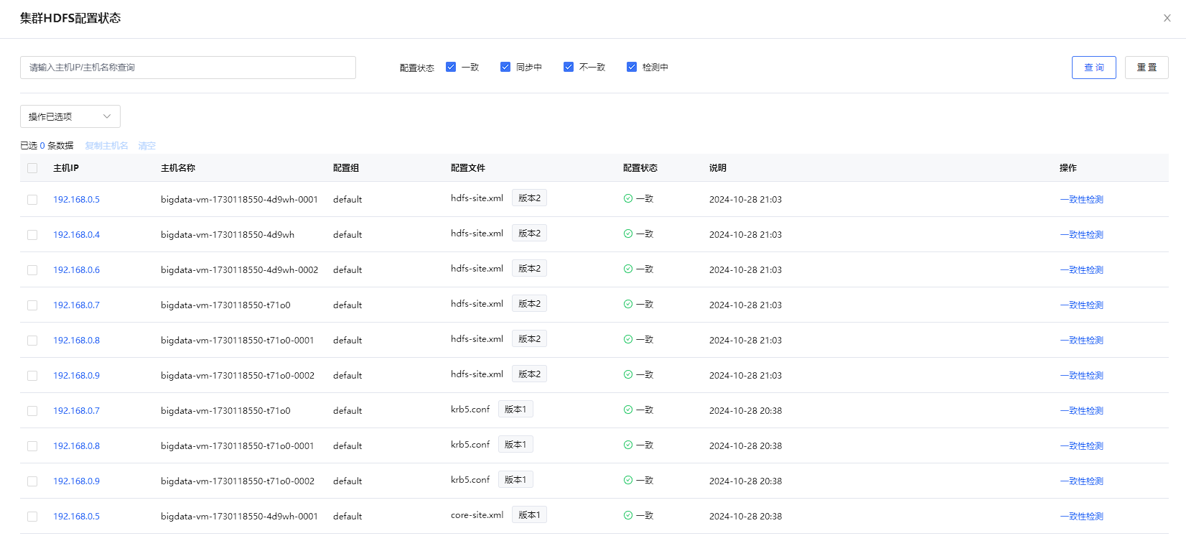Click hostname bigdata-vm-1730118550-4d9wh-0002

coord(239,270)
